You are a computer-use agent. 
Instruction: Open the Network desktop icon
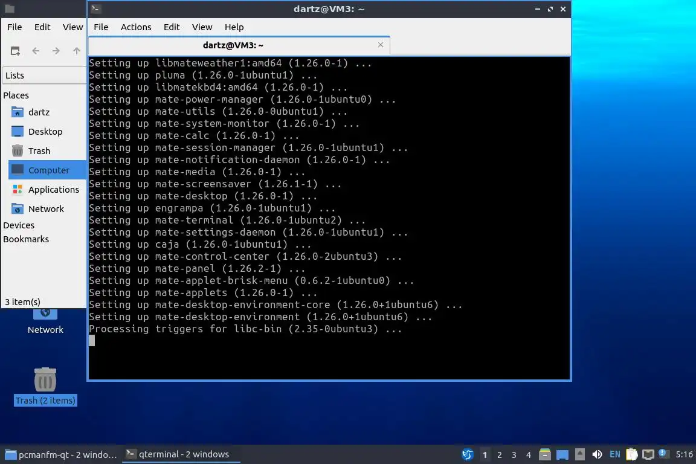click(45, 323)
